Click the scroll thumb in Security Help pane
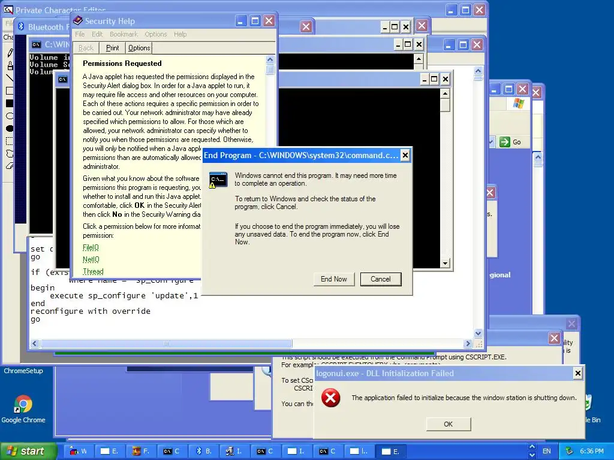Viewport: 614px width, 460px height. pyautogui.click(x=270, y=69)
